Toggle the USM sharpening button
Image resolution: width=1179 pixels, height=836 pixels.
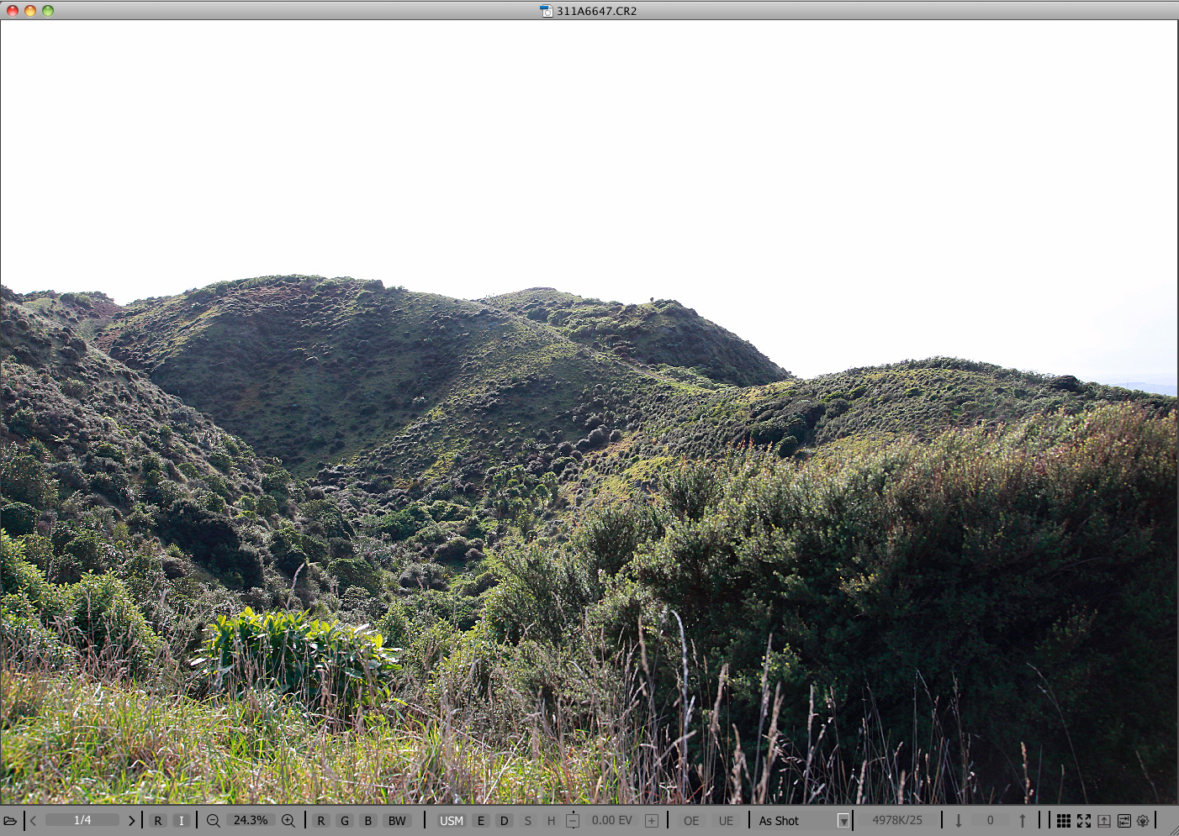(452, 821)
